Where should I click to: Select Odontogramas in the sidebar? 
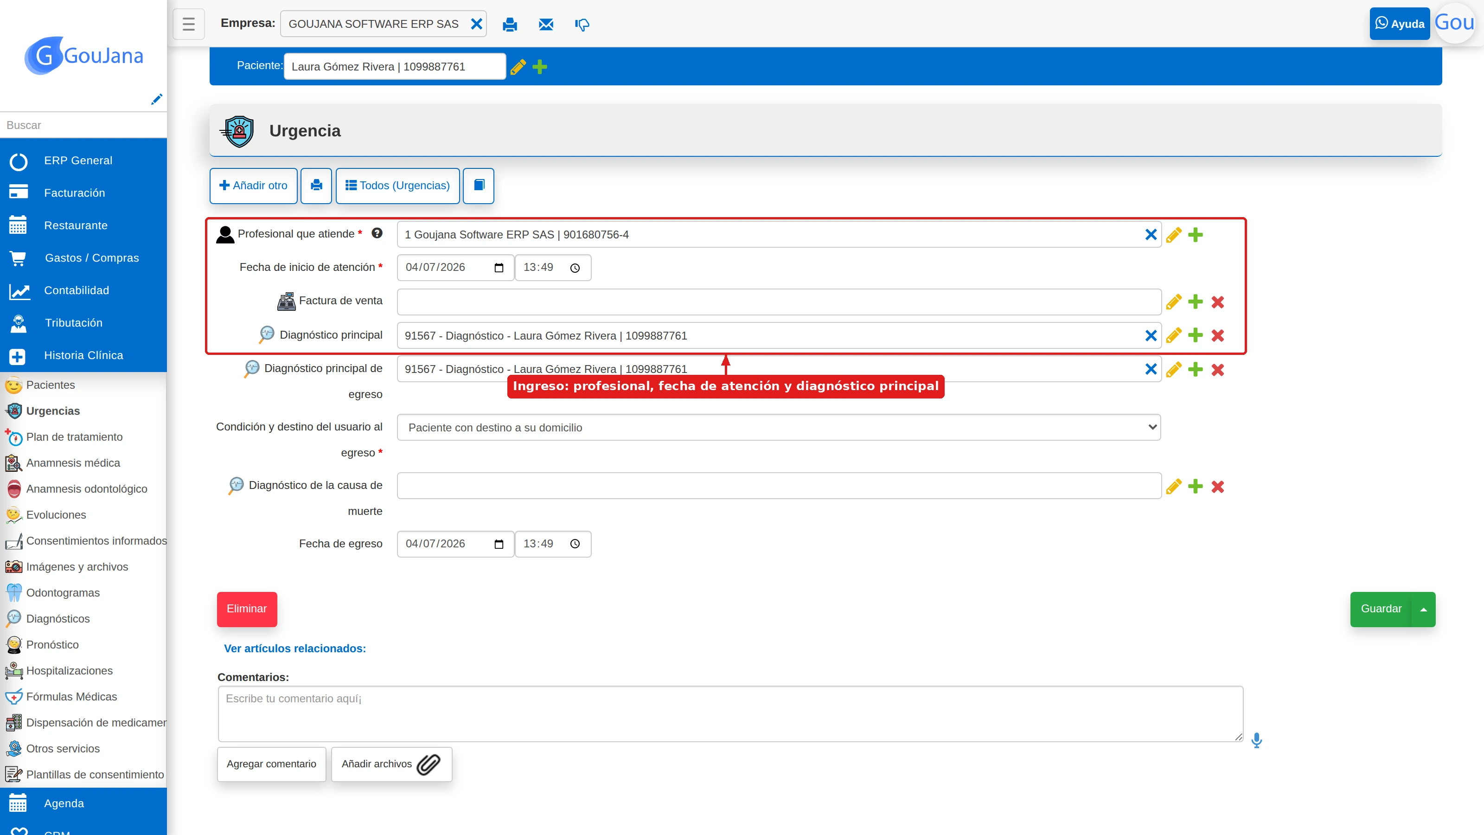(63, 592)
